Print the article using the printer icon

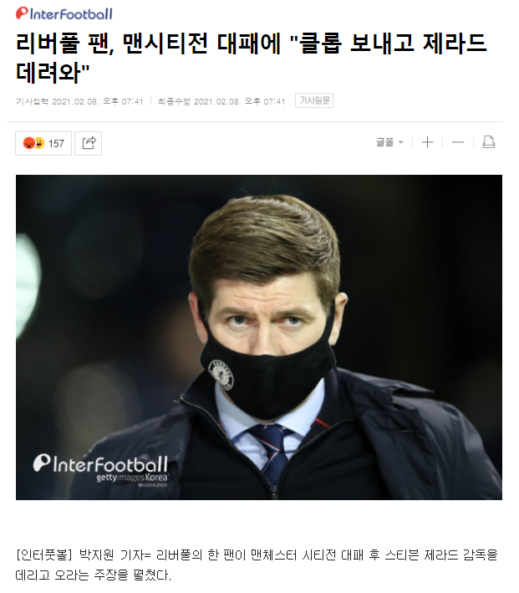tap(488, 142)
